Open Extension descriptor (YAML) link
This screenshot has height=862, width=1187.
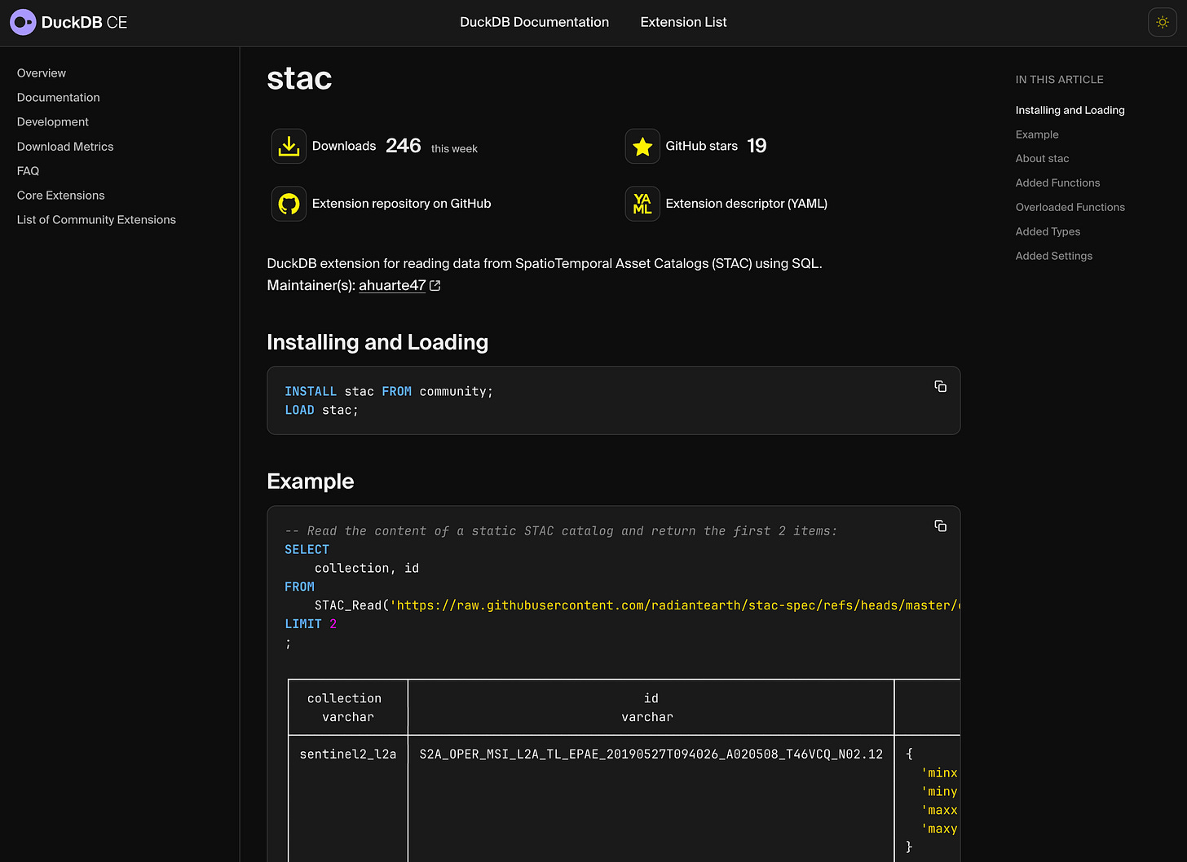pos(746,204)
